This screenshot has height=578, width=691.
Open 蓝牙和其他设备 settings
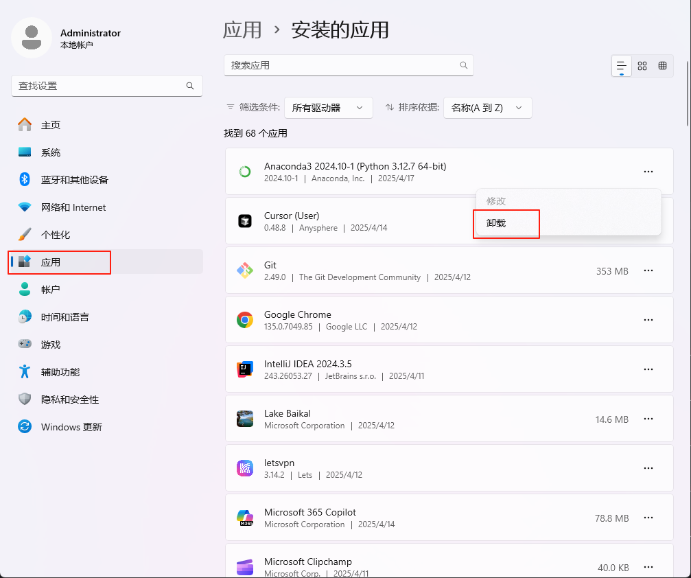pos(106,180)
